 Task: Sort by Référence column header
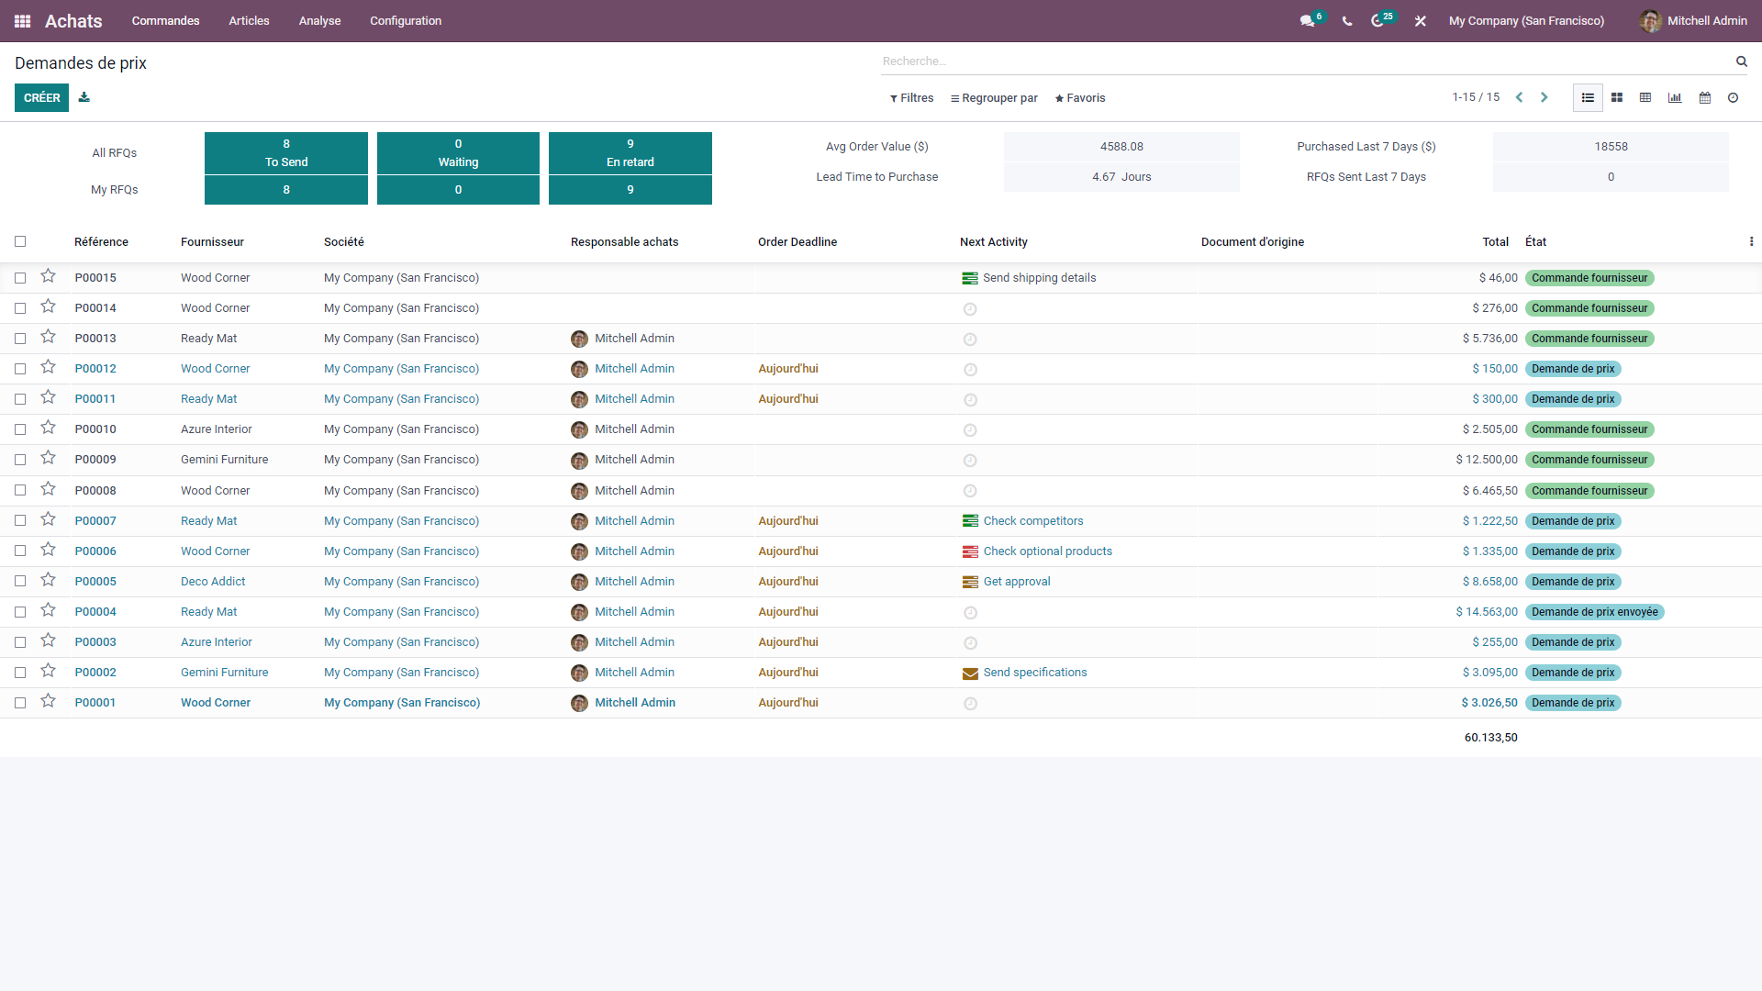(x=101, y=242)
